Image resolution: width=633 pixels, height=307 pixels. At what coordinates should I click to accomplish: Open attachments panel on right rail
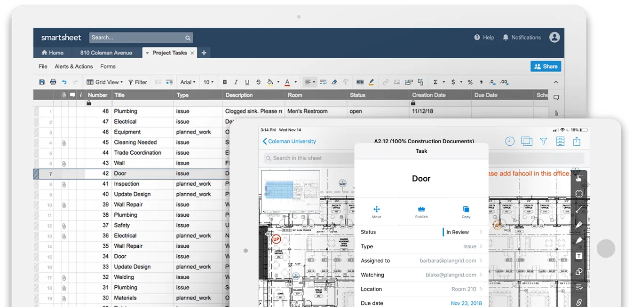coord(556,113)
